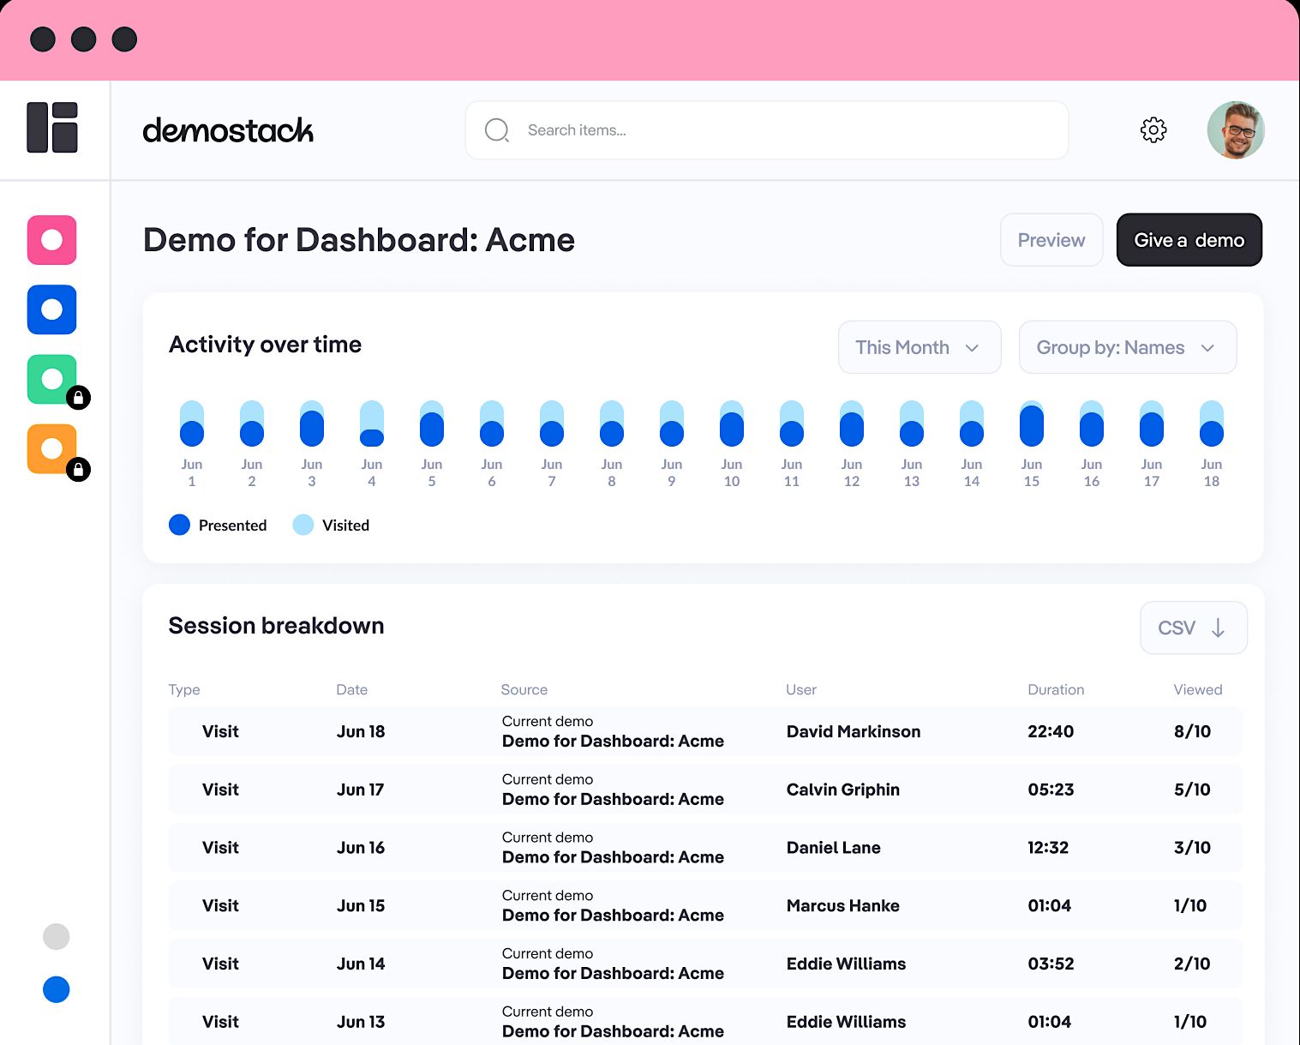
Task: Open the locked orange sidebar app icon
Action: 52,448
